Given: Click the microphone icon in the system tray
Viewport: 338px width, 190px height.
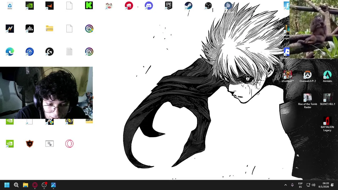Looking at the screenshot, I should [x=292, y=185].
